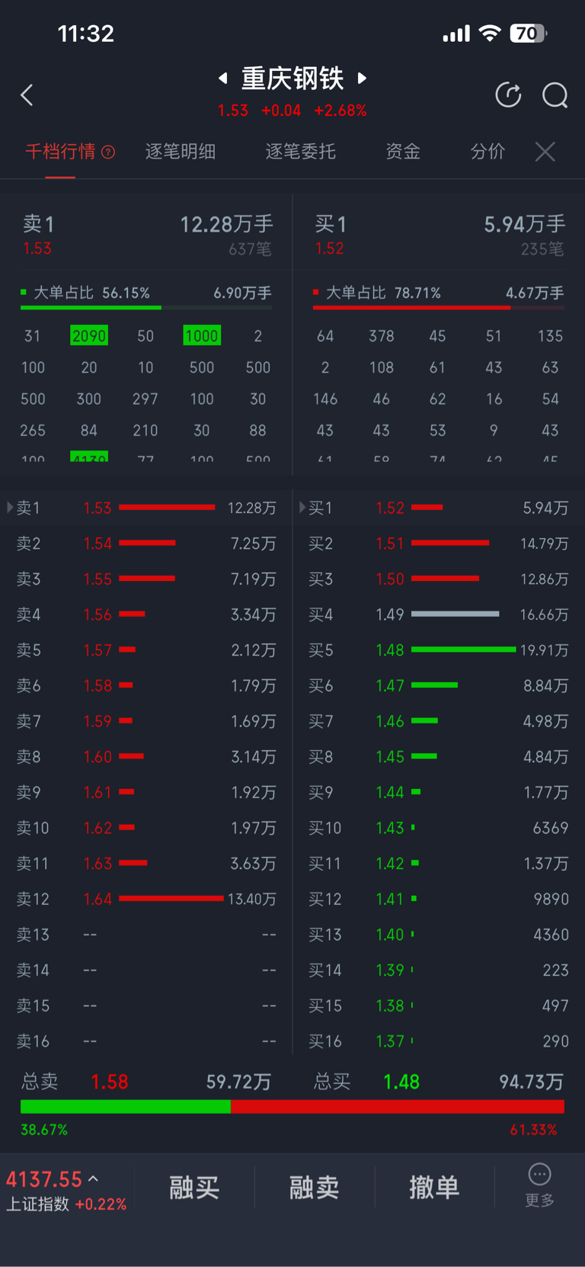
Task: Expand the 上证指数 index caret
Action: pos(93,1179)
